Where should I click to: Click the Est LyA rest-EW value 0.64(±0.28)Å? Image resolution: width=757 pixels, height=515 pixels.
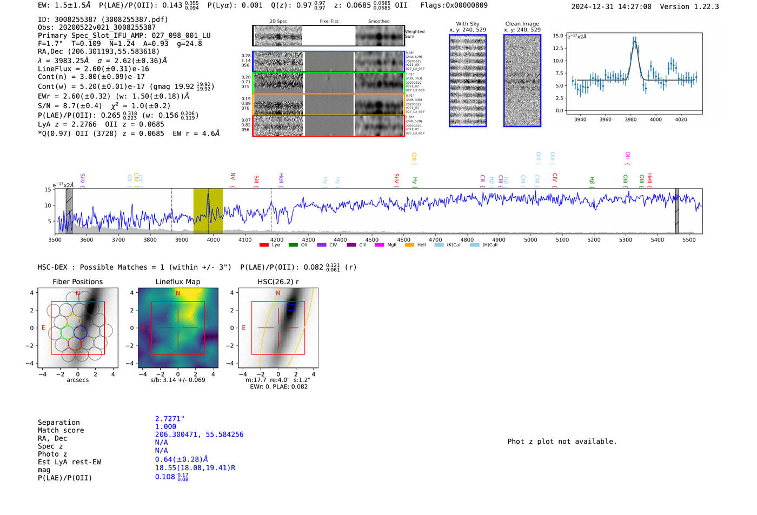(182, 459)
